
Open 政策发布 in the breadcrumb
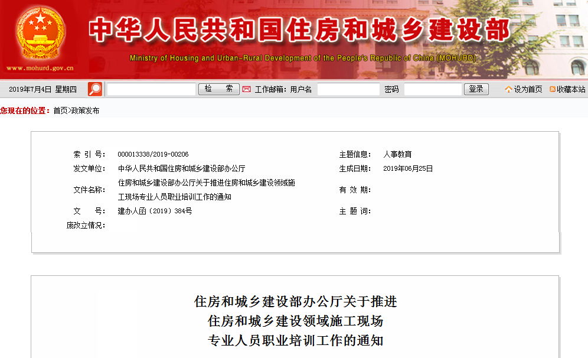(85, 110)
